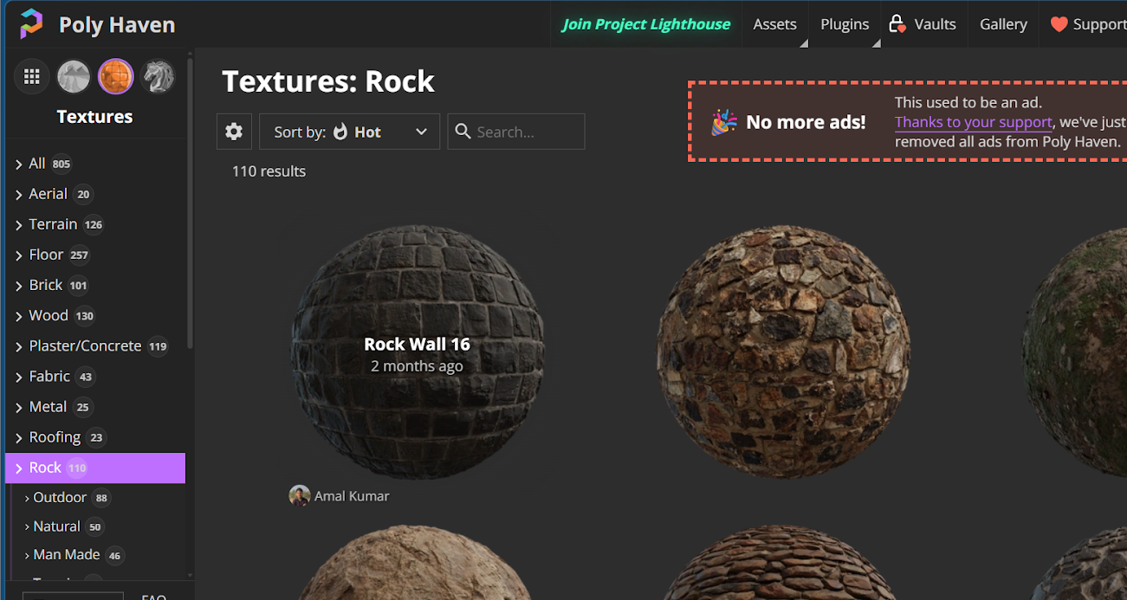Open the all assets grid icon
Viewport: 1127px width, 600px height.
click(x=32, y=77)
